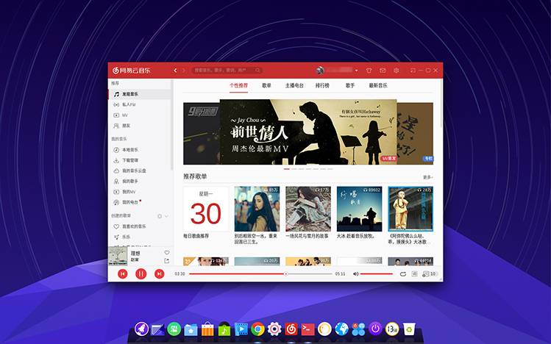Click the 更多 link for recommended playlists
The width and height of the screenshot is (551, 344).
[427, 177]
